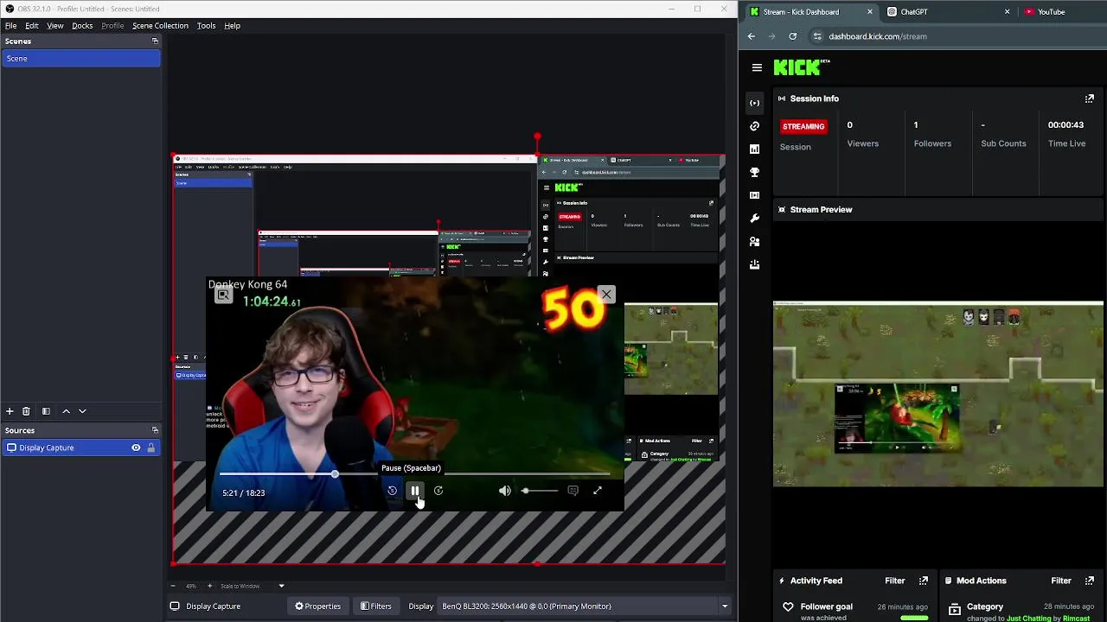Pop out the Sources dock
The height and width of the screenshot is (622, 1107).
pos(155,430)
